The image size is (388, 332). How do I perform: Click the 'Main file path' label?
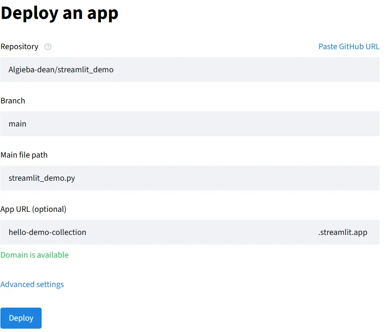coord(24,155)
